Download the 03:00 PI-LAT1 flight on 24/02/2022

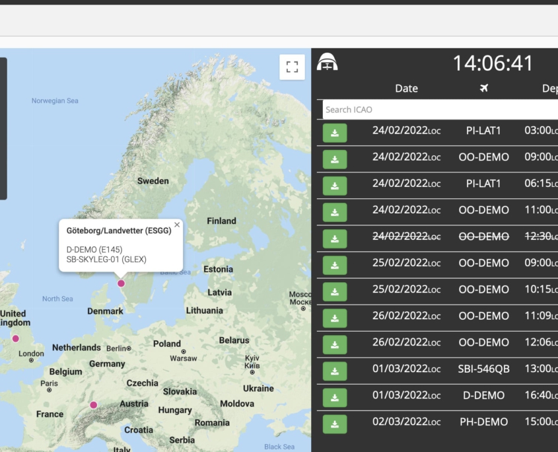335,133
